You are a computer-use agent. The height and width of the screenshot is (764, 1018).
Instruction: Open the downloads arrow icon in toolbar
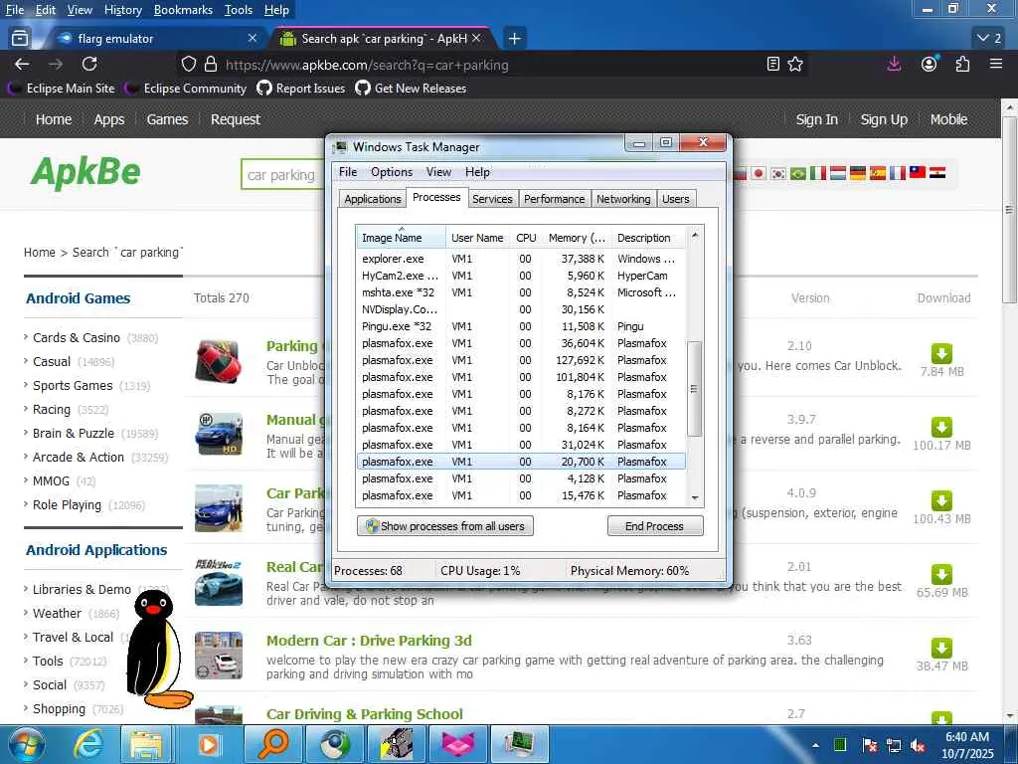(x=894, y=64)
